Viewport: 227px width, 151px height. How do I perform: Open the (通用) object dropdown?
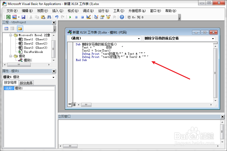tap(139, 38)
